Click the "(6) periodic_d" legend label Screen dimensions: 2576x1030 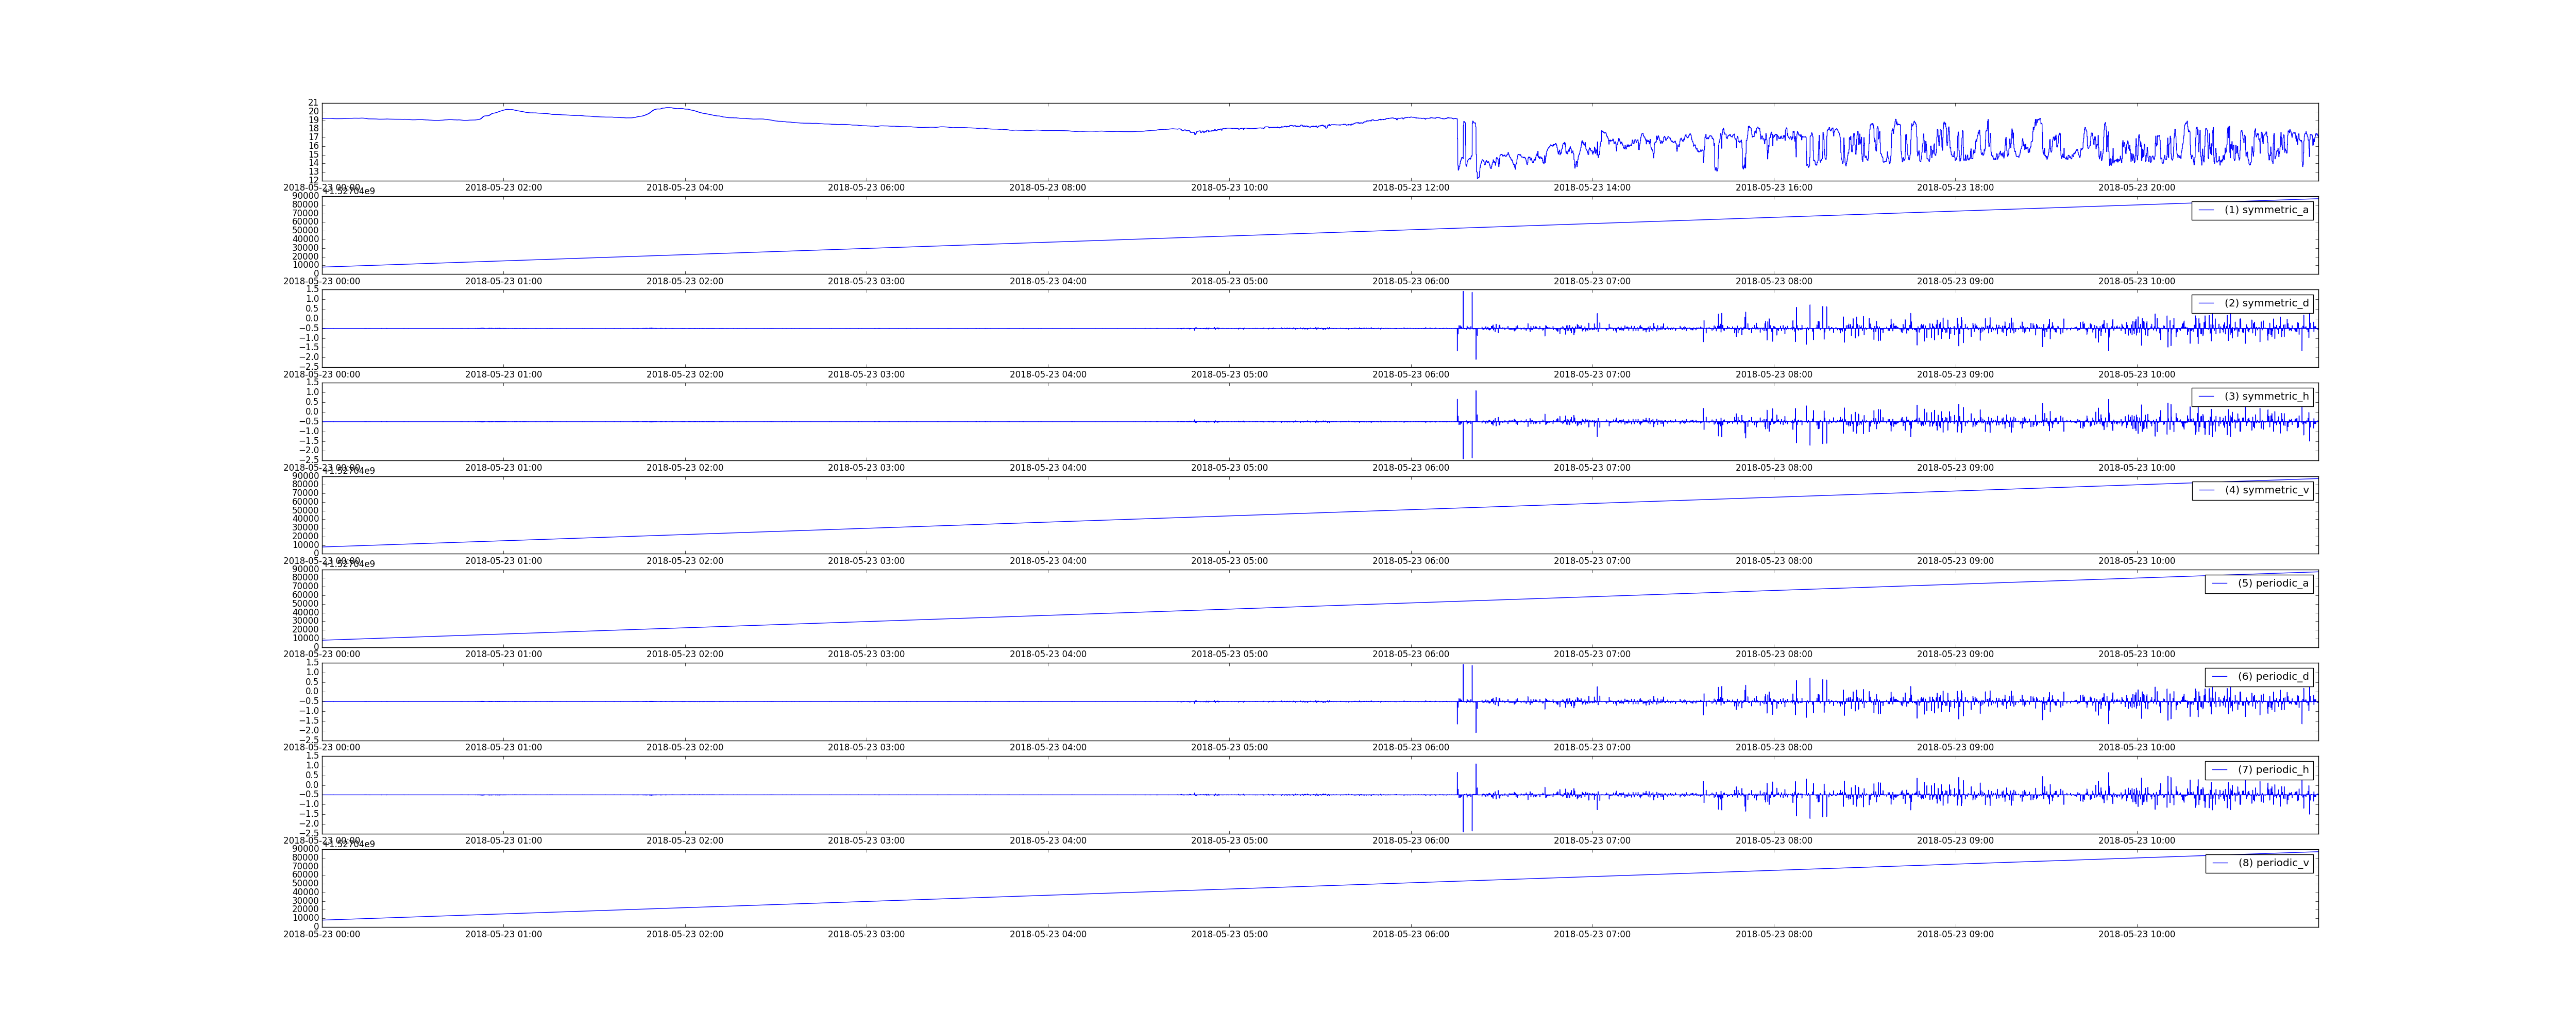pyautogui.click(x=2273, y=676)
